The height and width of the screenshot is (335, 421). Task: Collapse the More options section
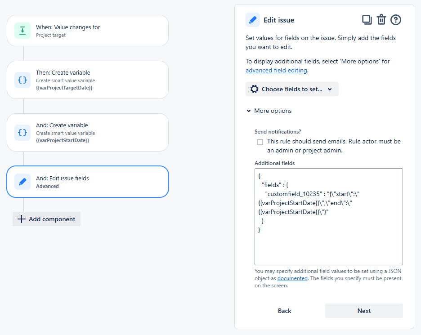[269, 111]
